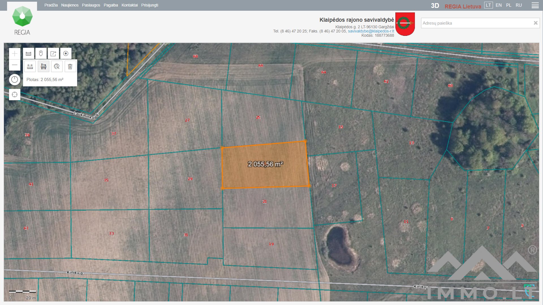Click the share/export map icon
543x305 pixels.
pos(53,53)
